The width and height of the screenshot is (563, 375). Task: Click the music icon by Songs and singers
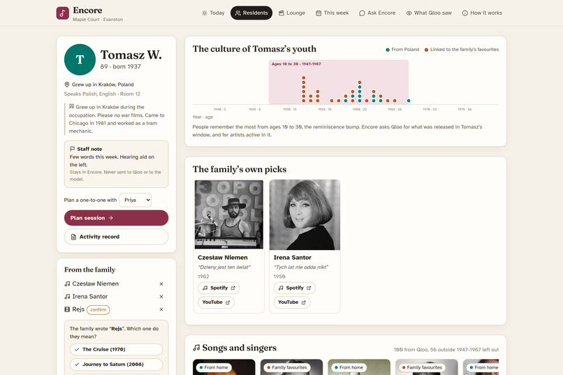(x=196, y=348)
